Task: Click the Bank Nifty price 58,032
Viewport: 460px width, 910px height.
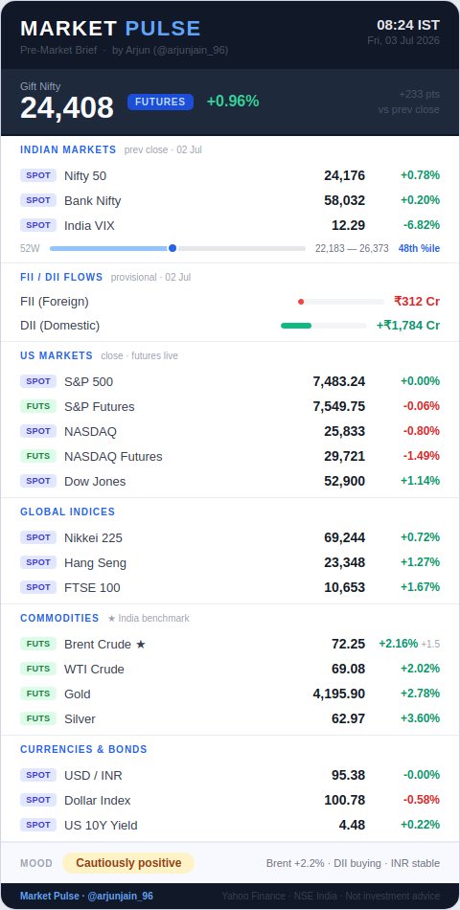Action: [x=344, y=200]
